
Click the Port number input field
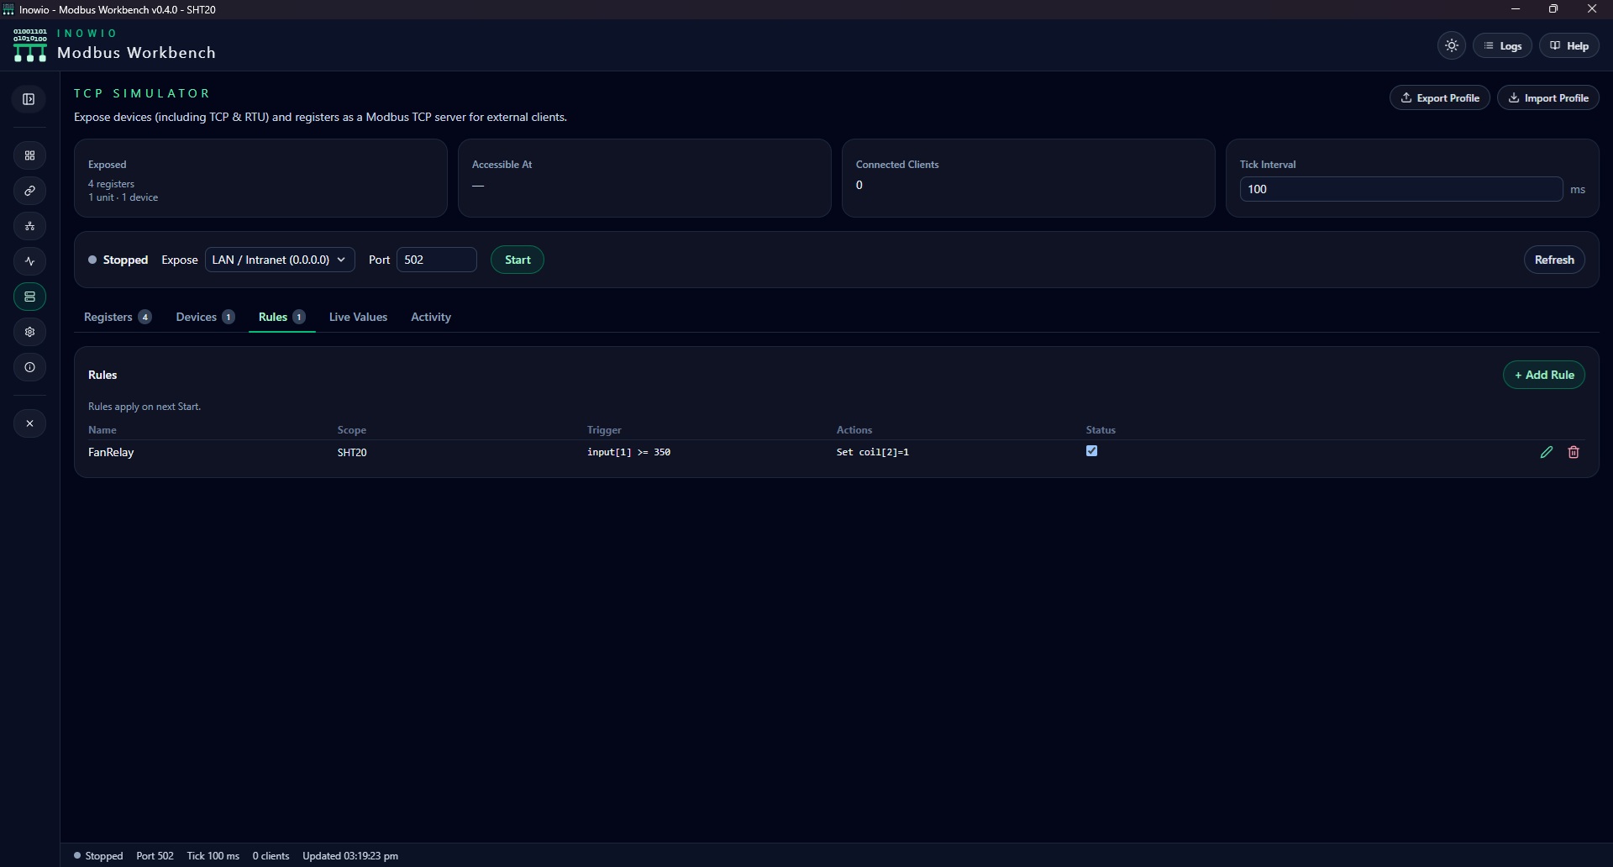437,260
